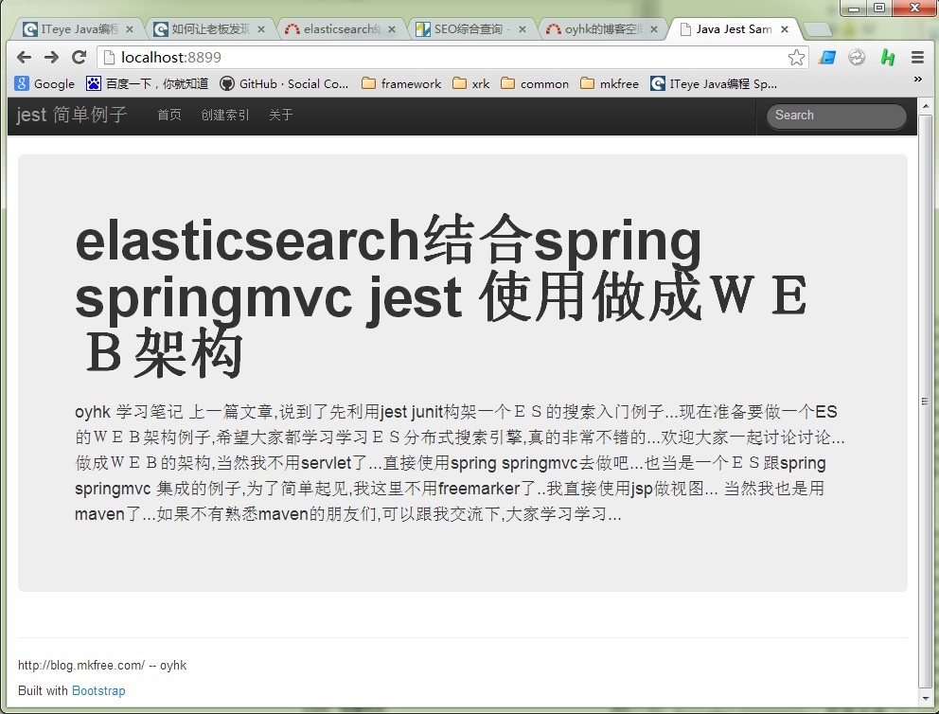Image resolution: width=939 pixels, height=714 pixels.
Task: Open the common bookmark folder
Action: tap(535, 84)
